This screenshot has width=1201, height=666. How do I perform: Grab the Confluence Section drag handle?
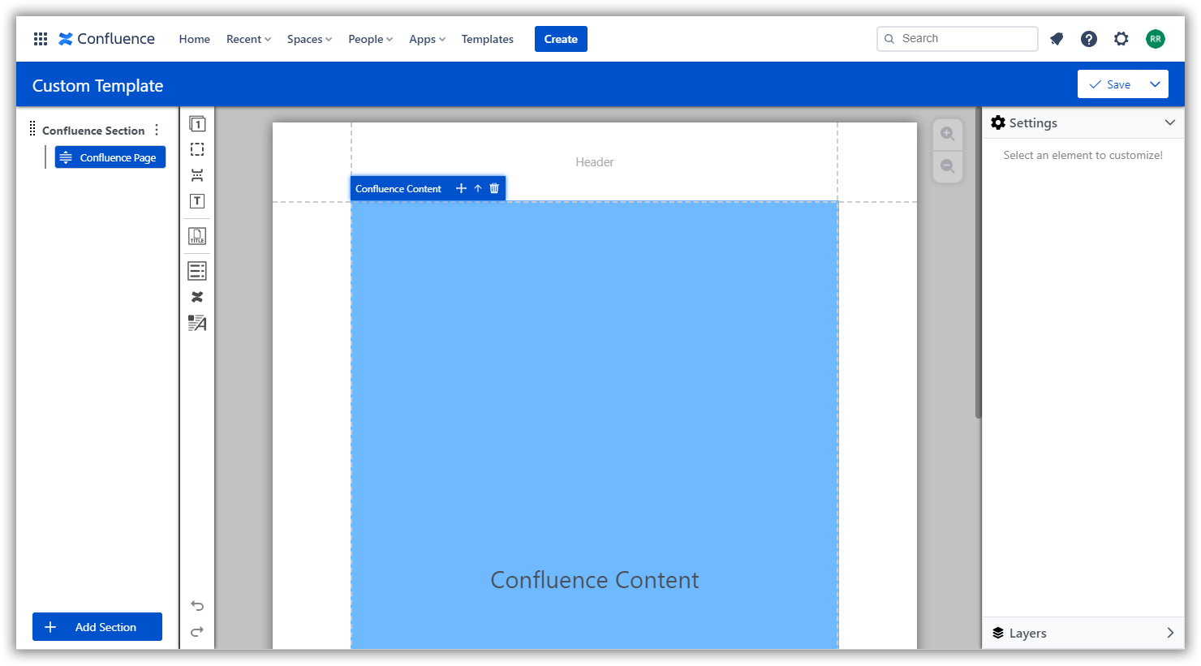(x=32, y=128)
